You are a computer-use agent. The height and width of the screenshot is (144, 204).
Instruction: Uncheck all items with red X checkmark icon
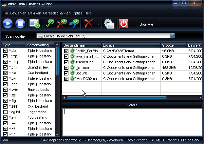coord(62,23)
